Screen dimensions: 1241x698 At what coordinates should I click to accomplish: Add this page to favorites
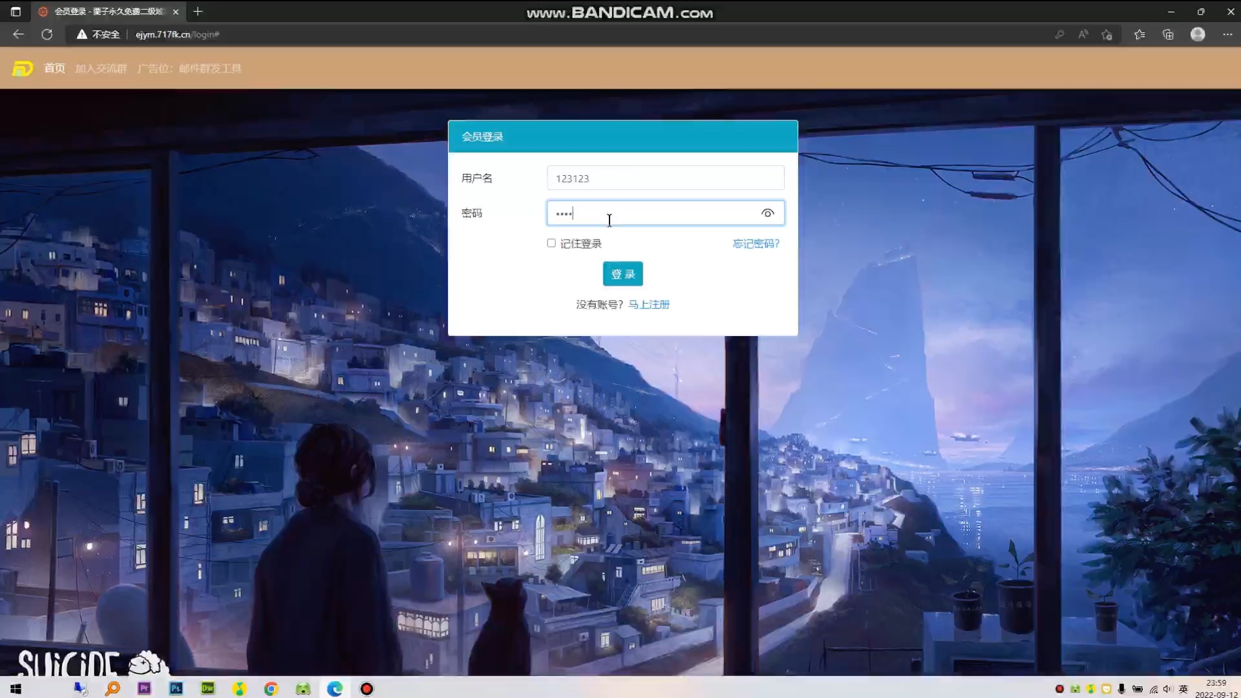click(x=1107, y=34)
